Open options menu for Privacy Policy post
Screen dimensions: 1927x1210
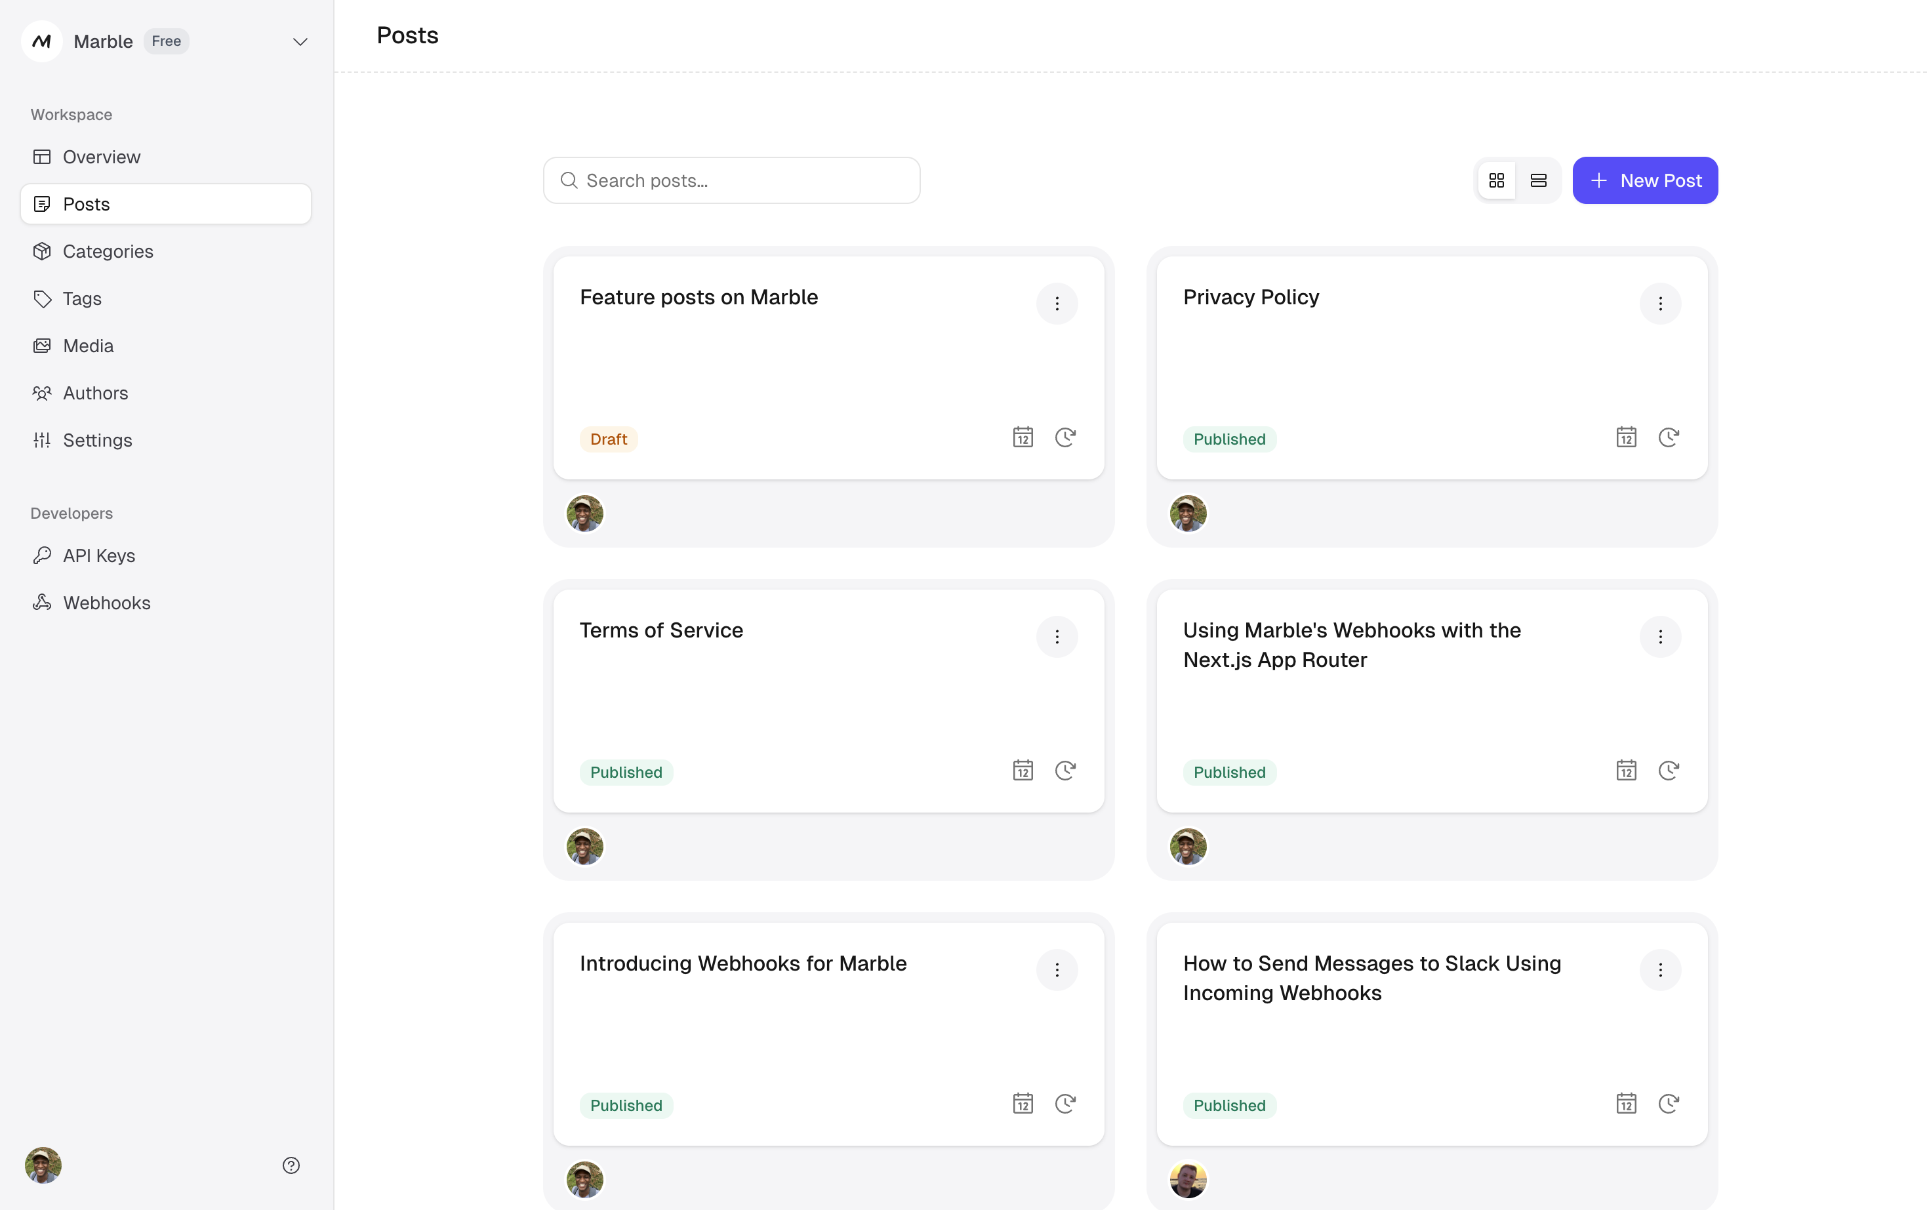point(1659,303)
